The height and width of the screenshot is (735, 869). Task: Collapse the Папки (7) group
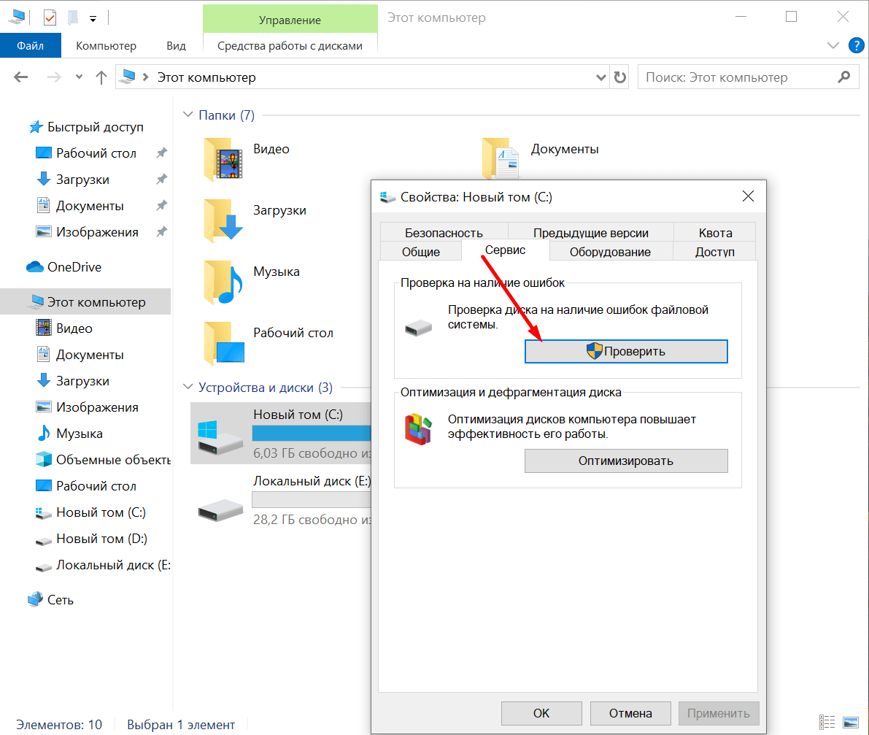tap(188, 114)
